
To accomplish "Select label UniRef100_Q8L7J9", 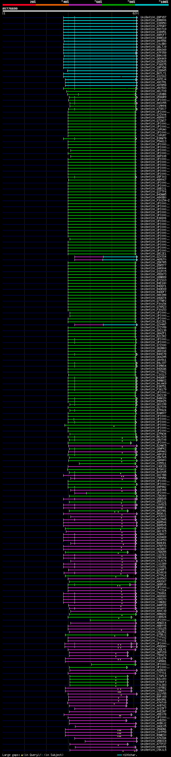I will [153, 47].
